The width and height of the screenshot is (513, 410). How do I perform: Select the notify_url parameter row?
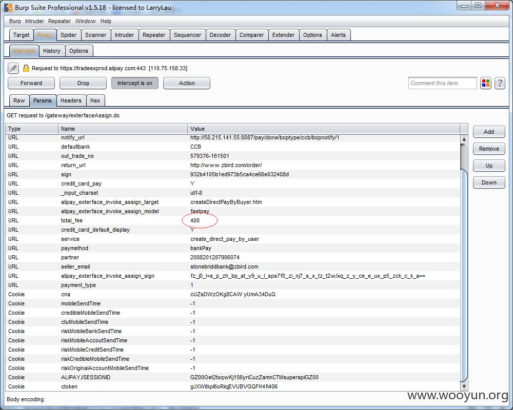tap(232, 138)
